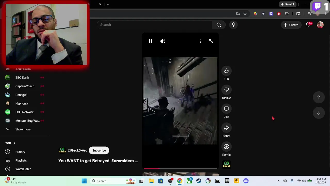This screenshot has height=186, width=330.
Task: Click the #arcraiders hashtag
Action: click(123, 161)
